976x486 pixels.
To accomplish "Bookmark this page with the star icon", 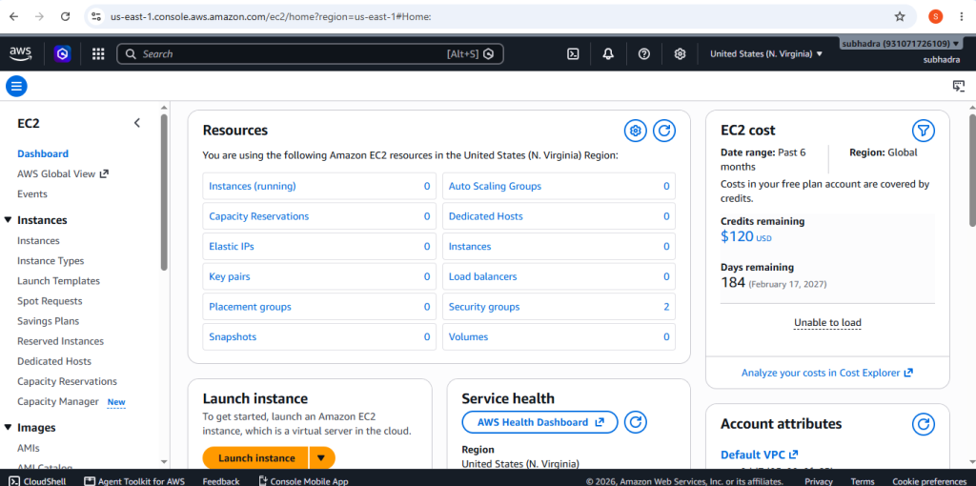I will coord(900,17).
